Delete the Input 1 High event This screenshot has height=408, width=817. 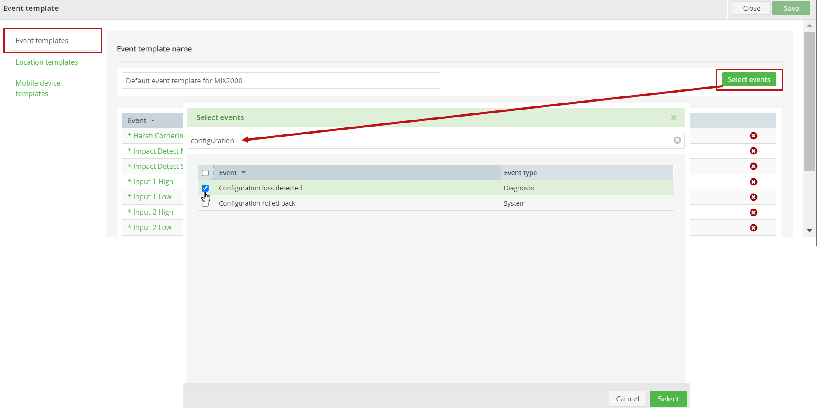click(x=753, y=182)
